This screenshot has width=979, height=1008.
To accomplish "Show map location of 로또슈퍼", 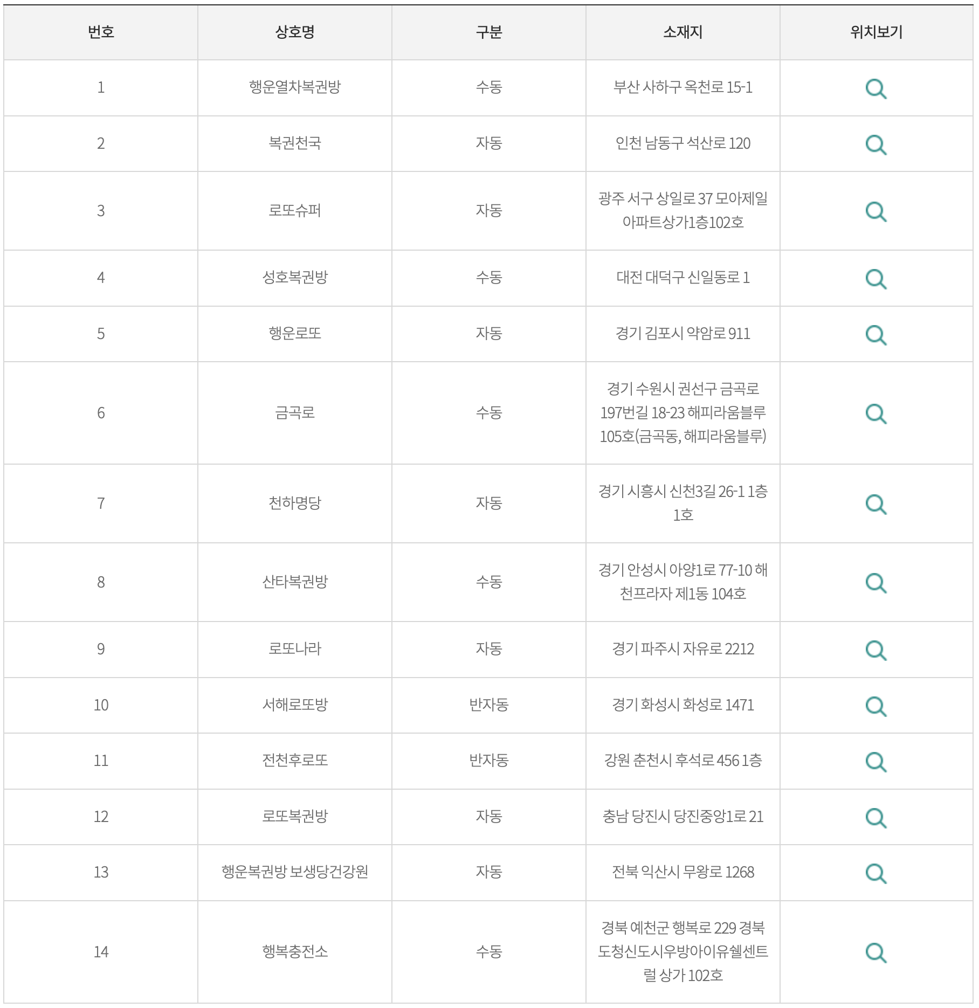I will point(876,212).
